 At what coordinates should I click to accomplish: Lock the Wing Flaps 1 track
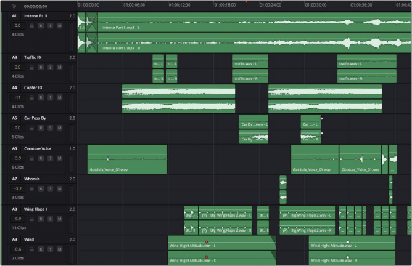31,219
